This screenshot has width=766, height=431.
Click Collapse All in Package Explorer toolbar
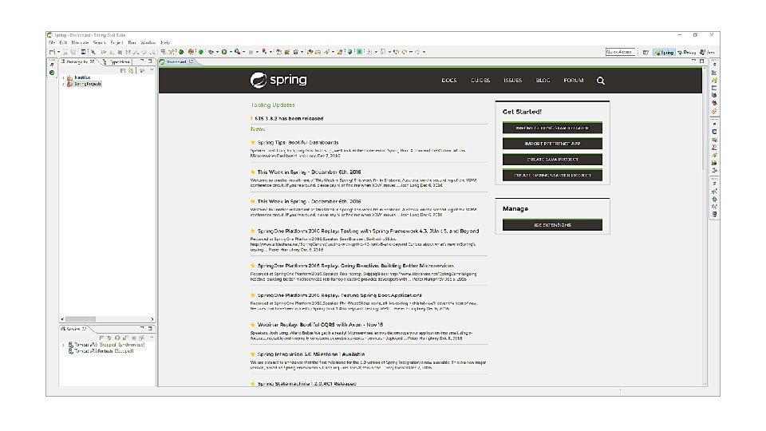(x=123, y=70)
